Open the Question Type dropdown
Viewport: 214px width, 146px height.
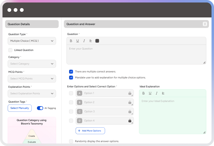click(x=32, y=41)
